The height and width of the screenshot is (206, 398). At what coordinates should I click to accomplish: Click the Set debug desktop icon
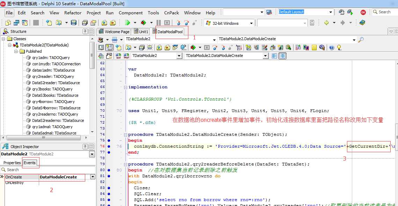(350, 12)
